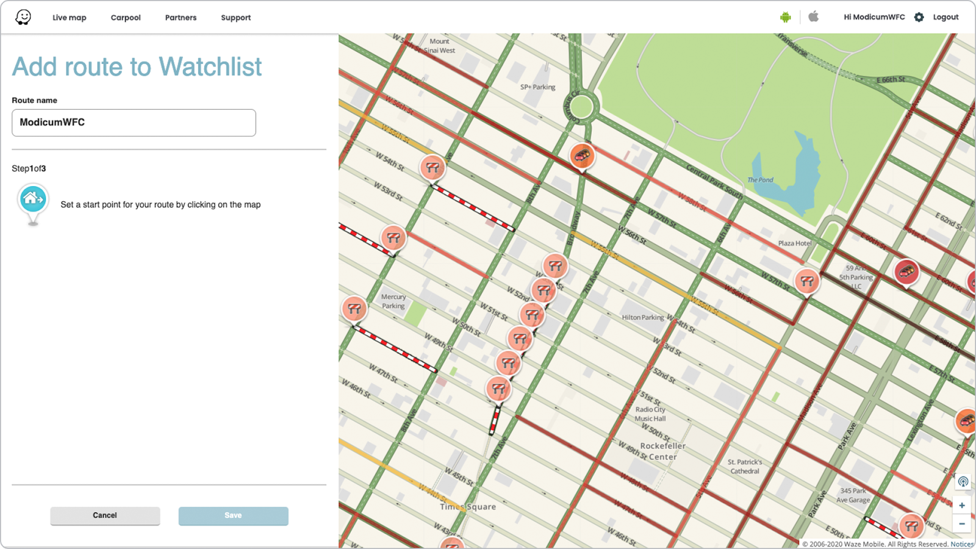Image resolution: width=976 pixels, height=549 pixels.
Task: Select Mercury Parking map label
Action: click(393, 301)
